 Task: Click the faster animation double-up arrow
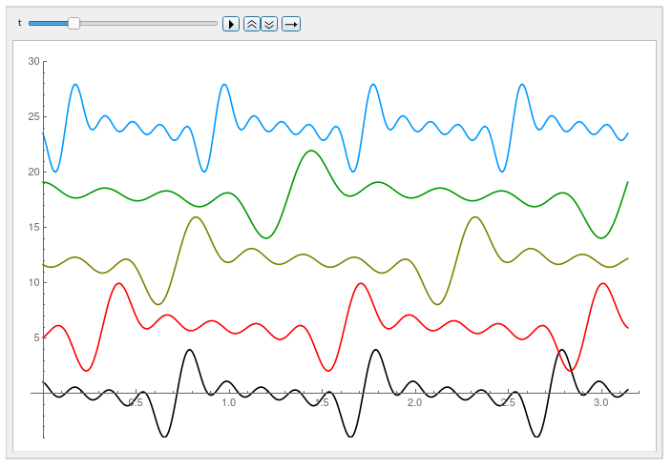pyautogui.click(x=252, y=23)
